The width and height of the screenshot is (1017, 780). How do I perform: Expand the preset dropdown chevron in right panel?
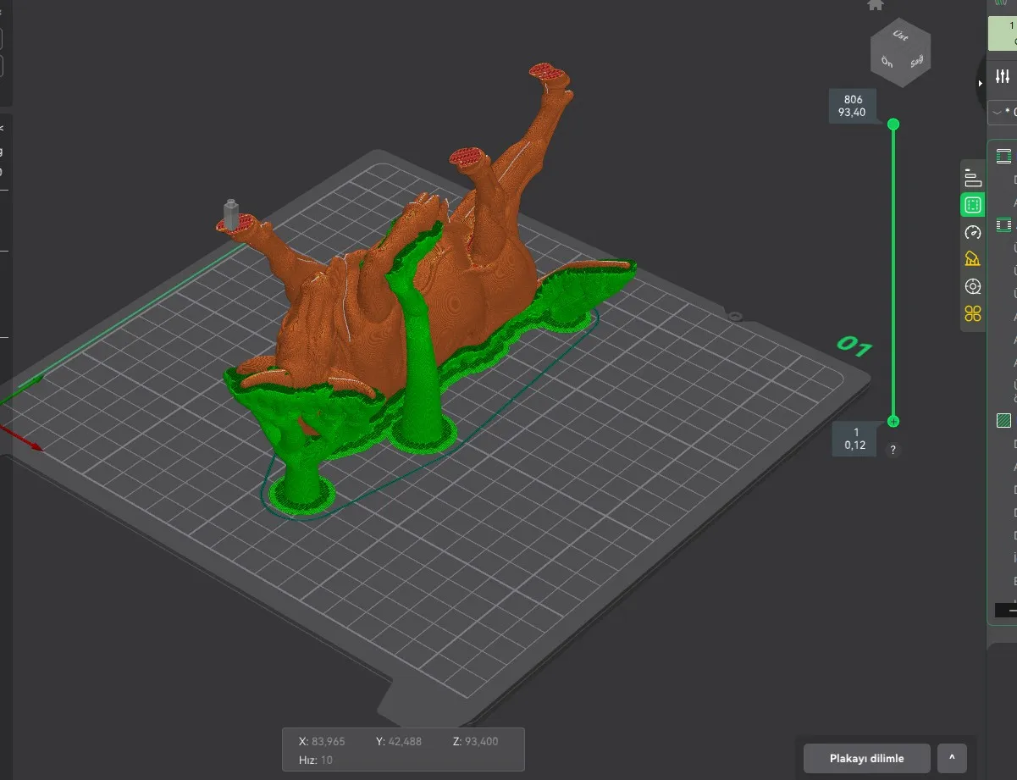click(x=997, y=112)
